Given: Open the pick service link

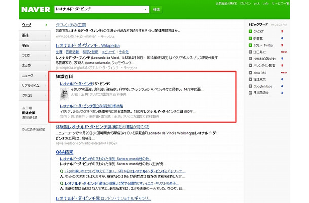Looking at the screenshot, I should coord(257,3).
